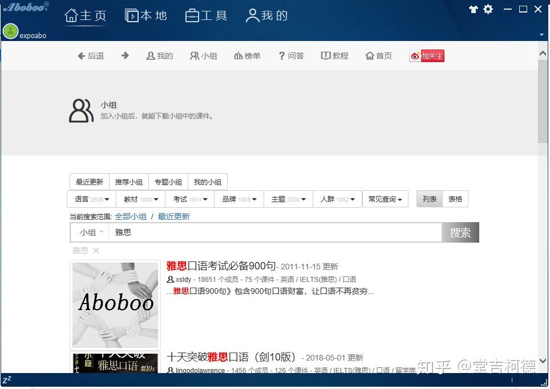Open the settings gear menu
550x389 pixels.
pyautogui.click(x=488, y=9)
